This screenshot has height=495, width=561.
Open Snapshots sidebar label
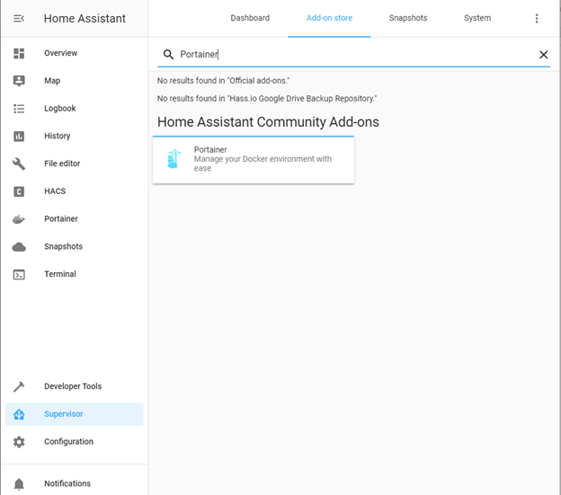[63, 246]
